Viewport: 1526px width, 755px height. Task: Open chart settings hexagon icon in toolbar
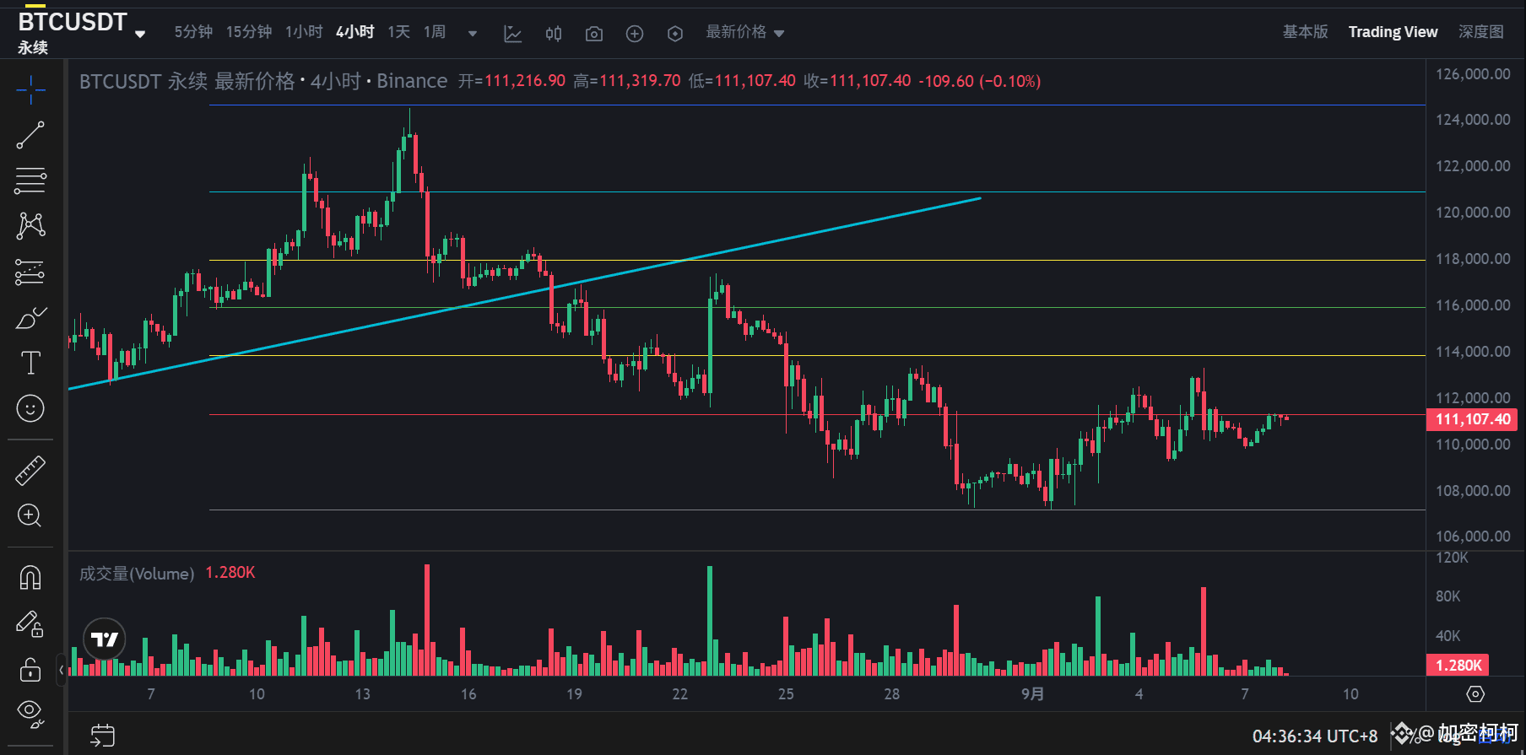[x=675, y=34]
